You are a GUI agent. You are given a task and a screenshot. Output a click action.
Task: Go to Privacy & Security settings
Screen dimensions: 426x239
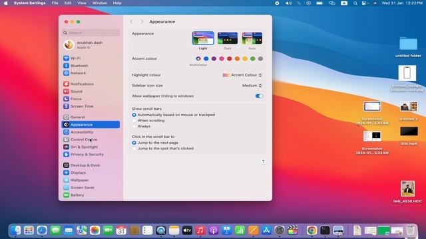pos(91,154)
